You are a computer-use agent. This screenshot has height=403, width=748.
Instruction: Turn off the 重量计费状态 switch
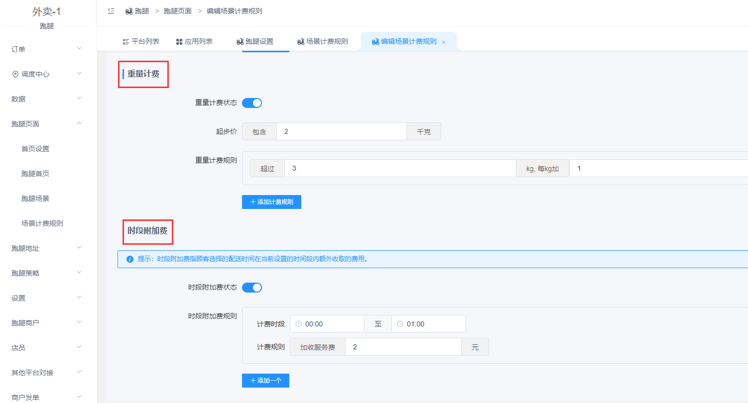[x=252, y=103]
